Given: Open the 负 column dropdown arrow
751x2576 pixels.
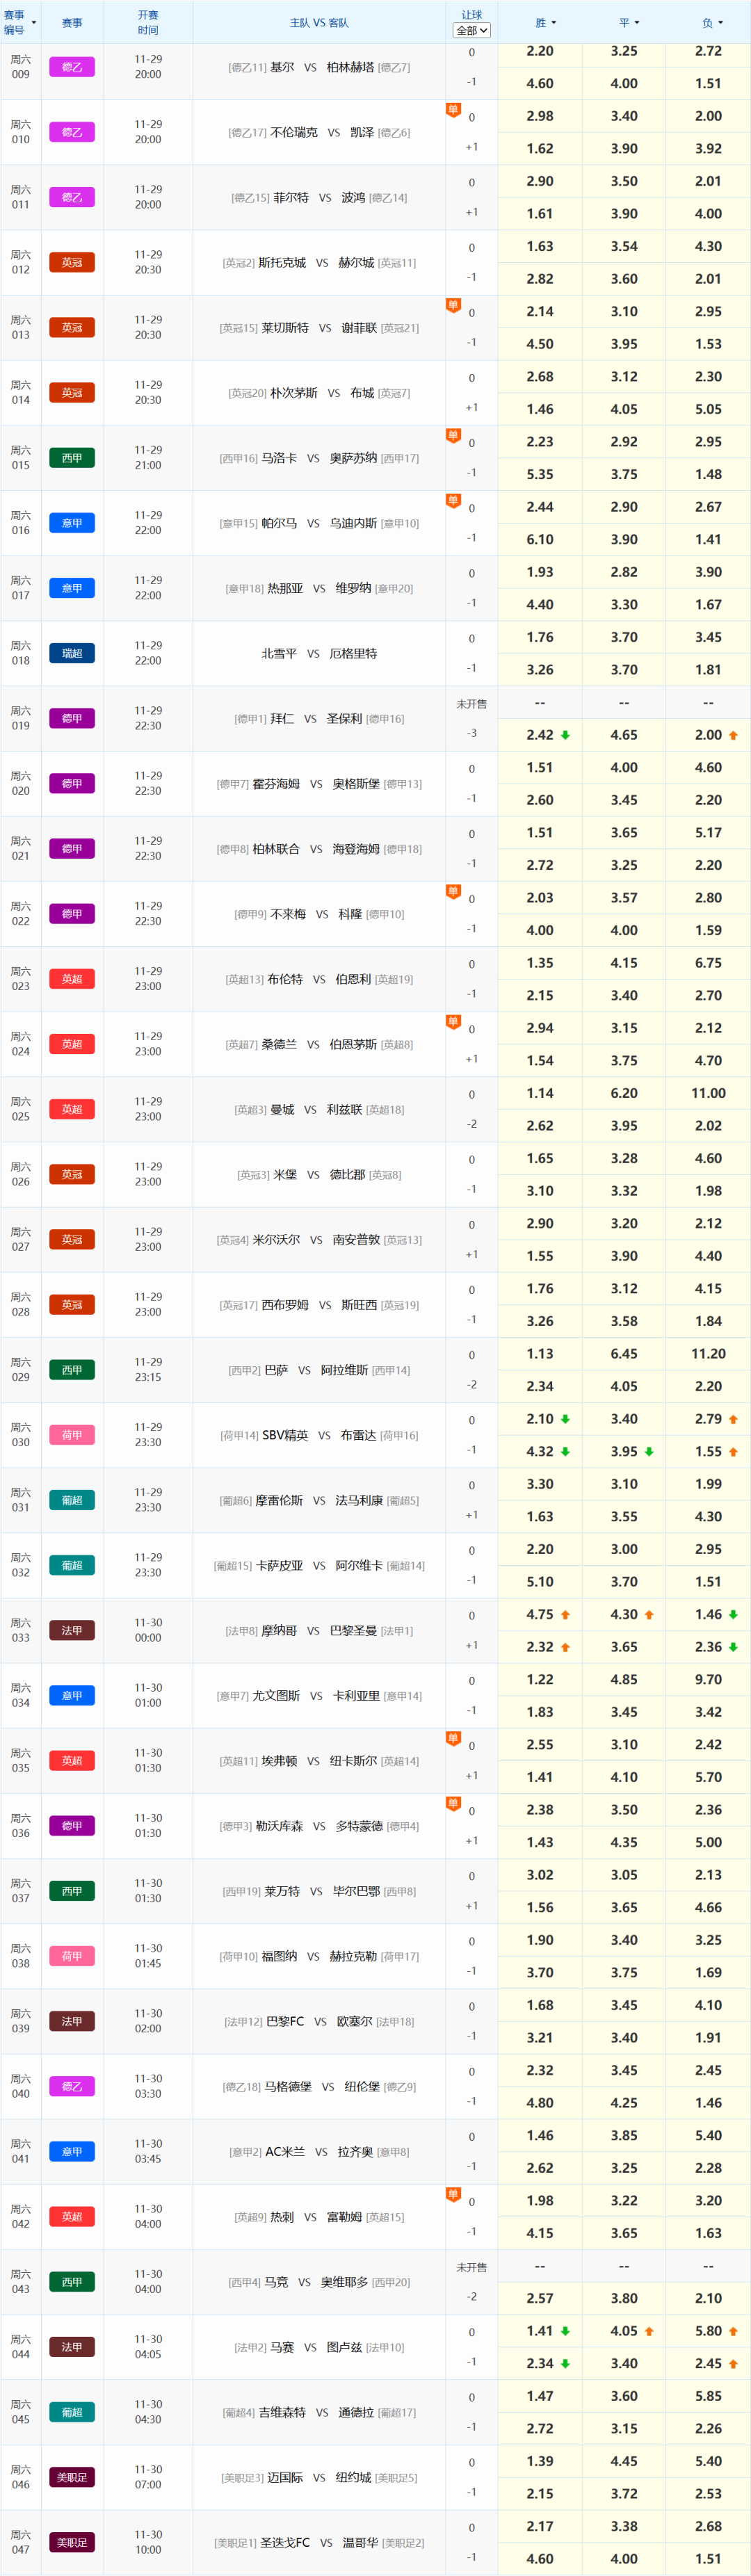Looking at the screenshot, I should 721,22.
